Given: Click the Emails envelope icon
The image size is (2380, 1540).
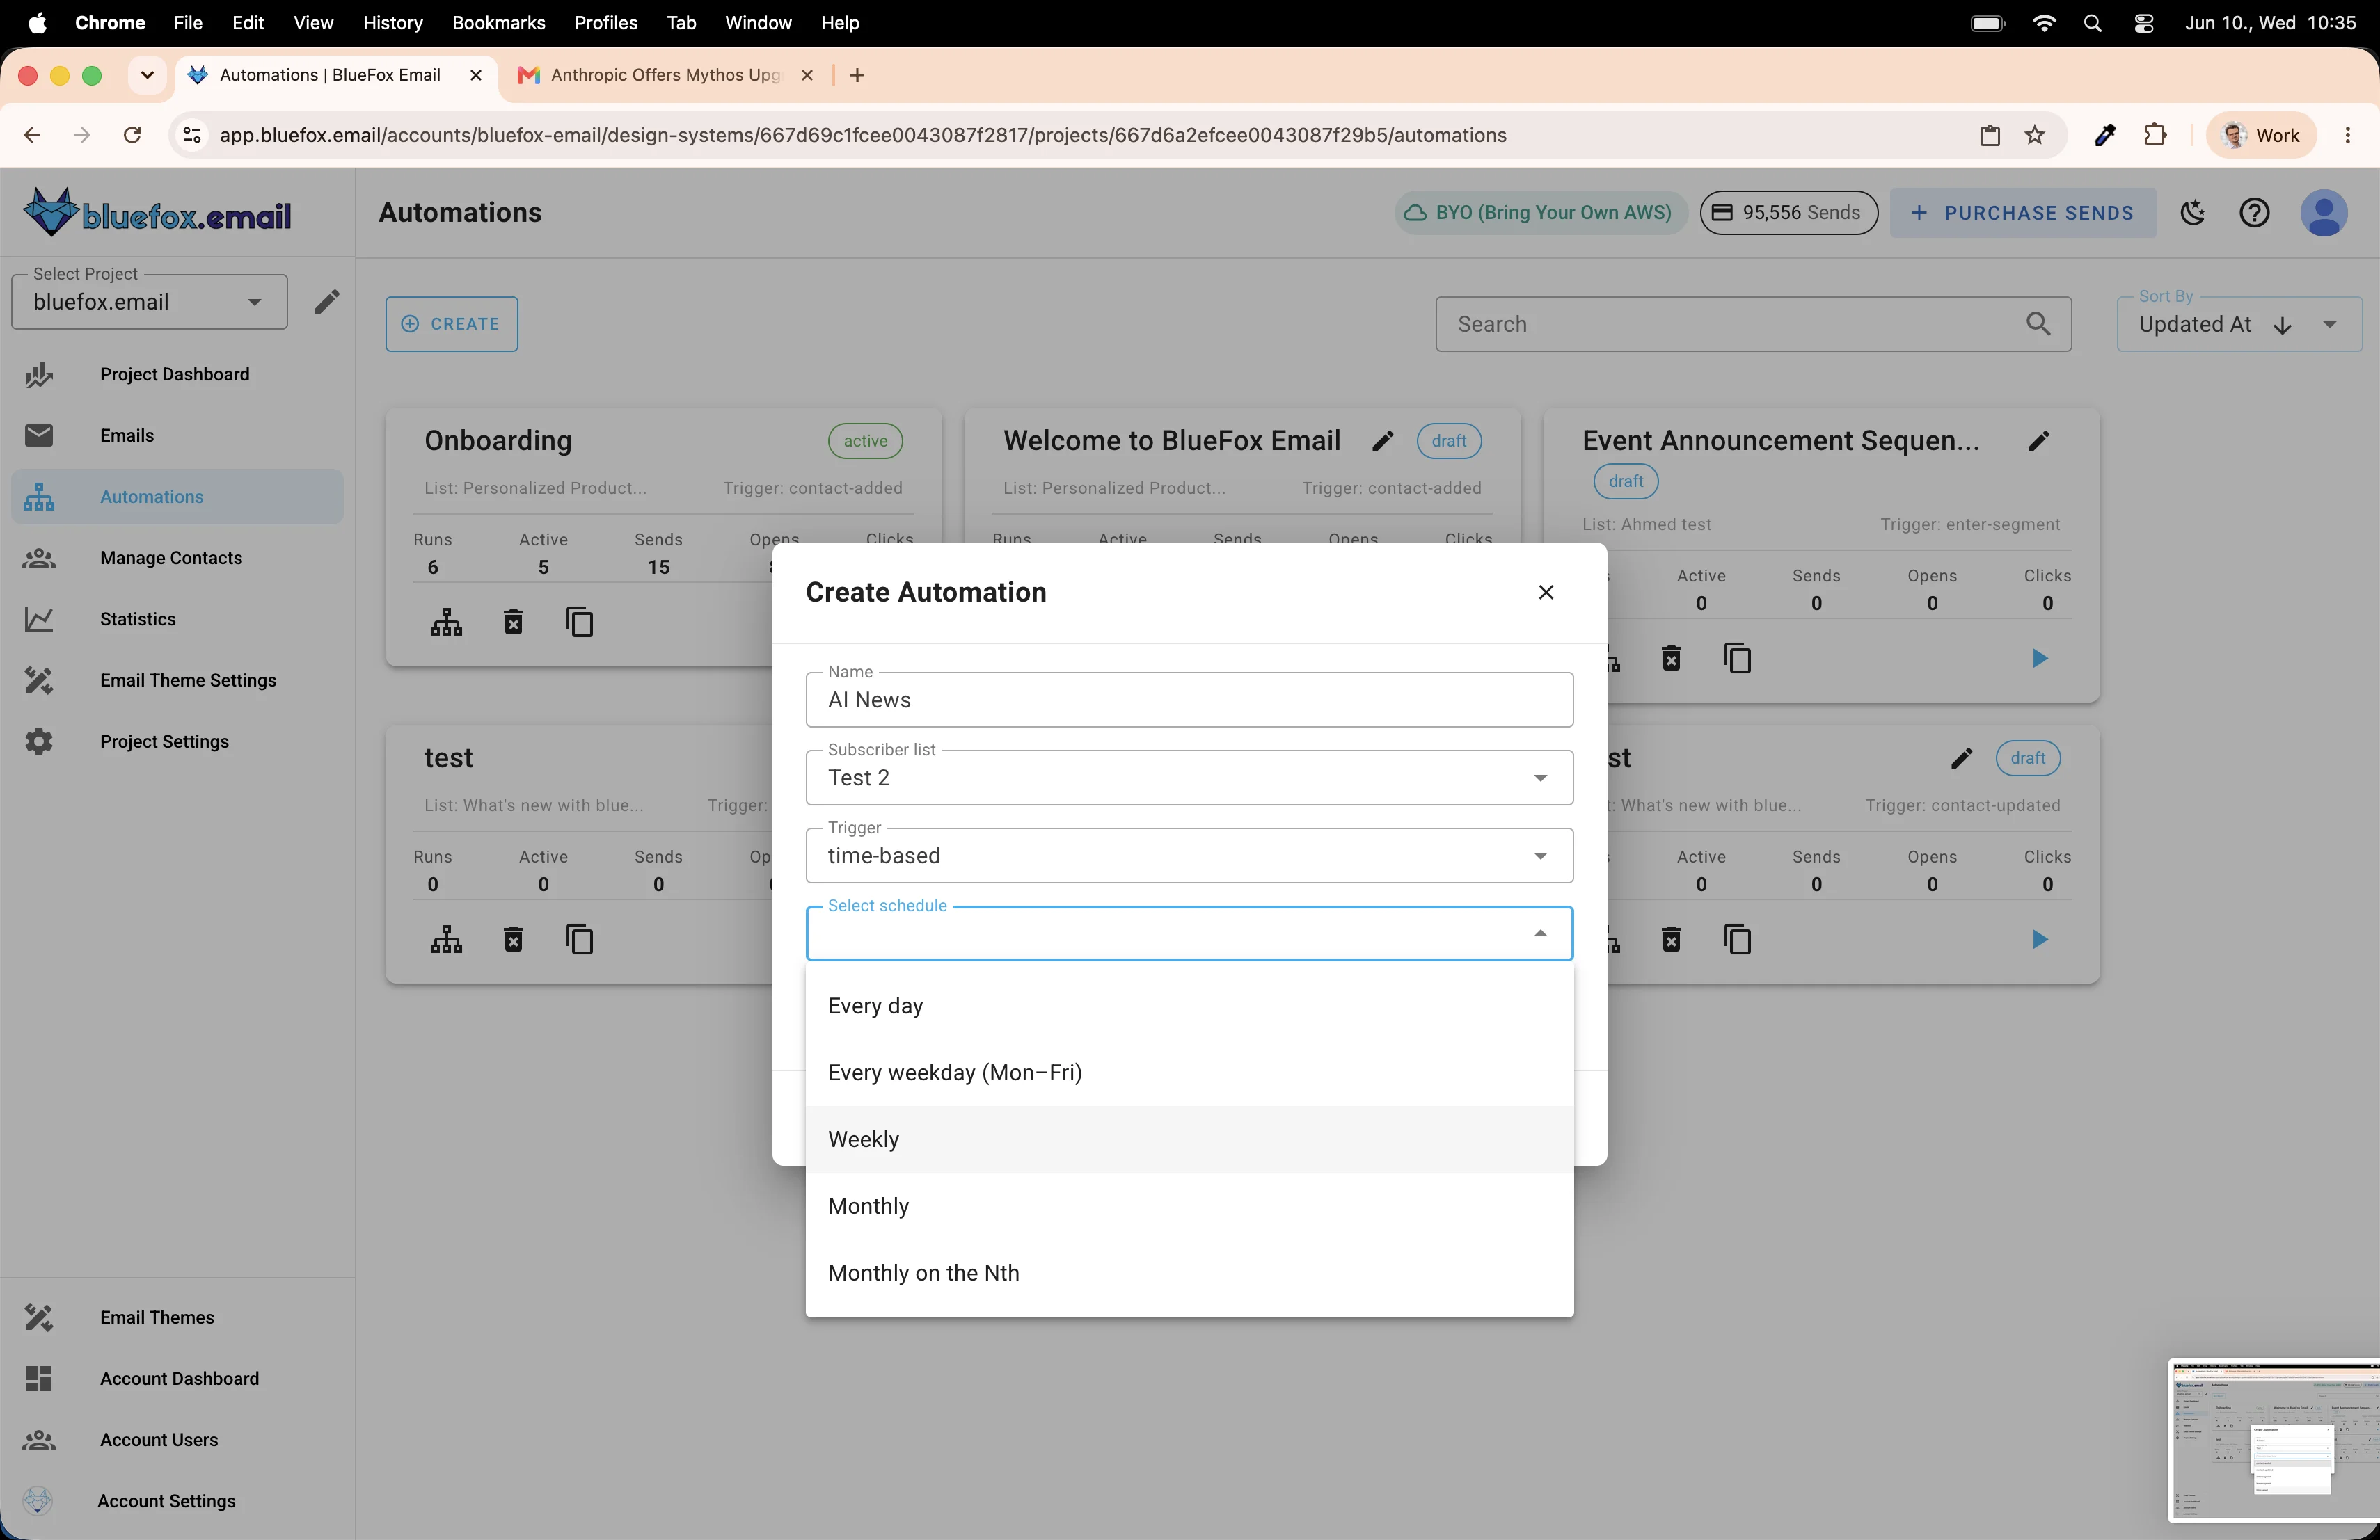Looking at the screenshot, I should coord(39,435).
